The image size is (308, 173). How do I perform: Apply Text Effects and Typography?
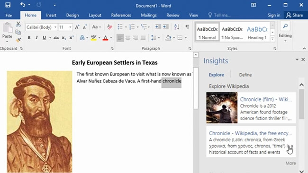click(82, 38)
